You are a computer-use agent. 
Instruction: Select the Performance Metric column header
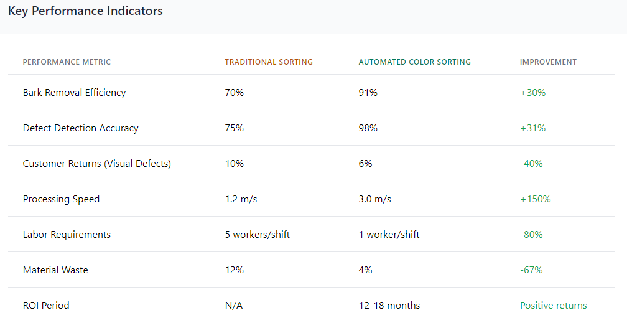point(67,62)
